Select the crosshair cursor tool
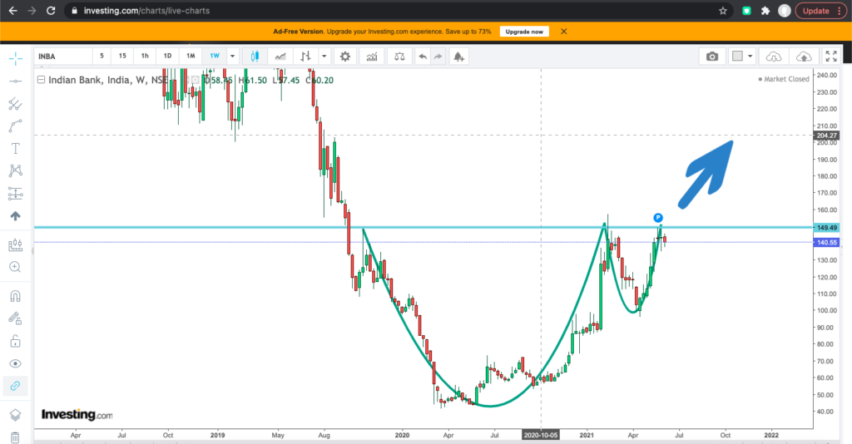This screenshot has height=444, width=852. click(15, 58)
